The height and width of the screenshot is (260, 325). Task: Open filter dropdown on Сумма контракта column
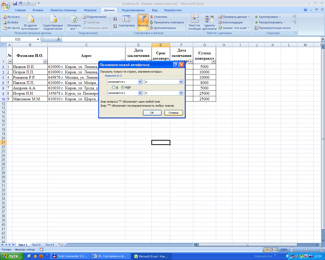(x=214, y=61)
